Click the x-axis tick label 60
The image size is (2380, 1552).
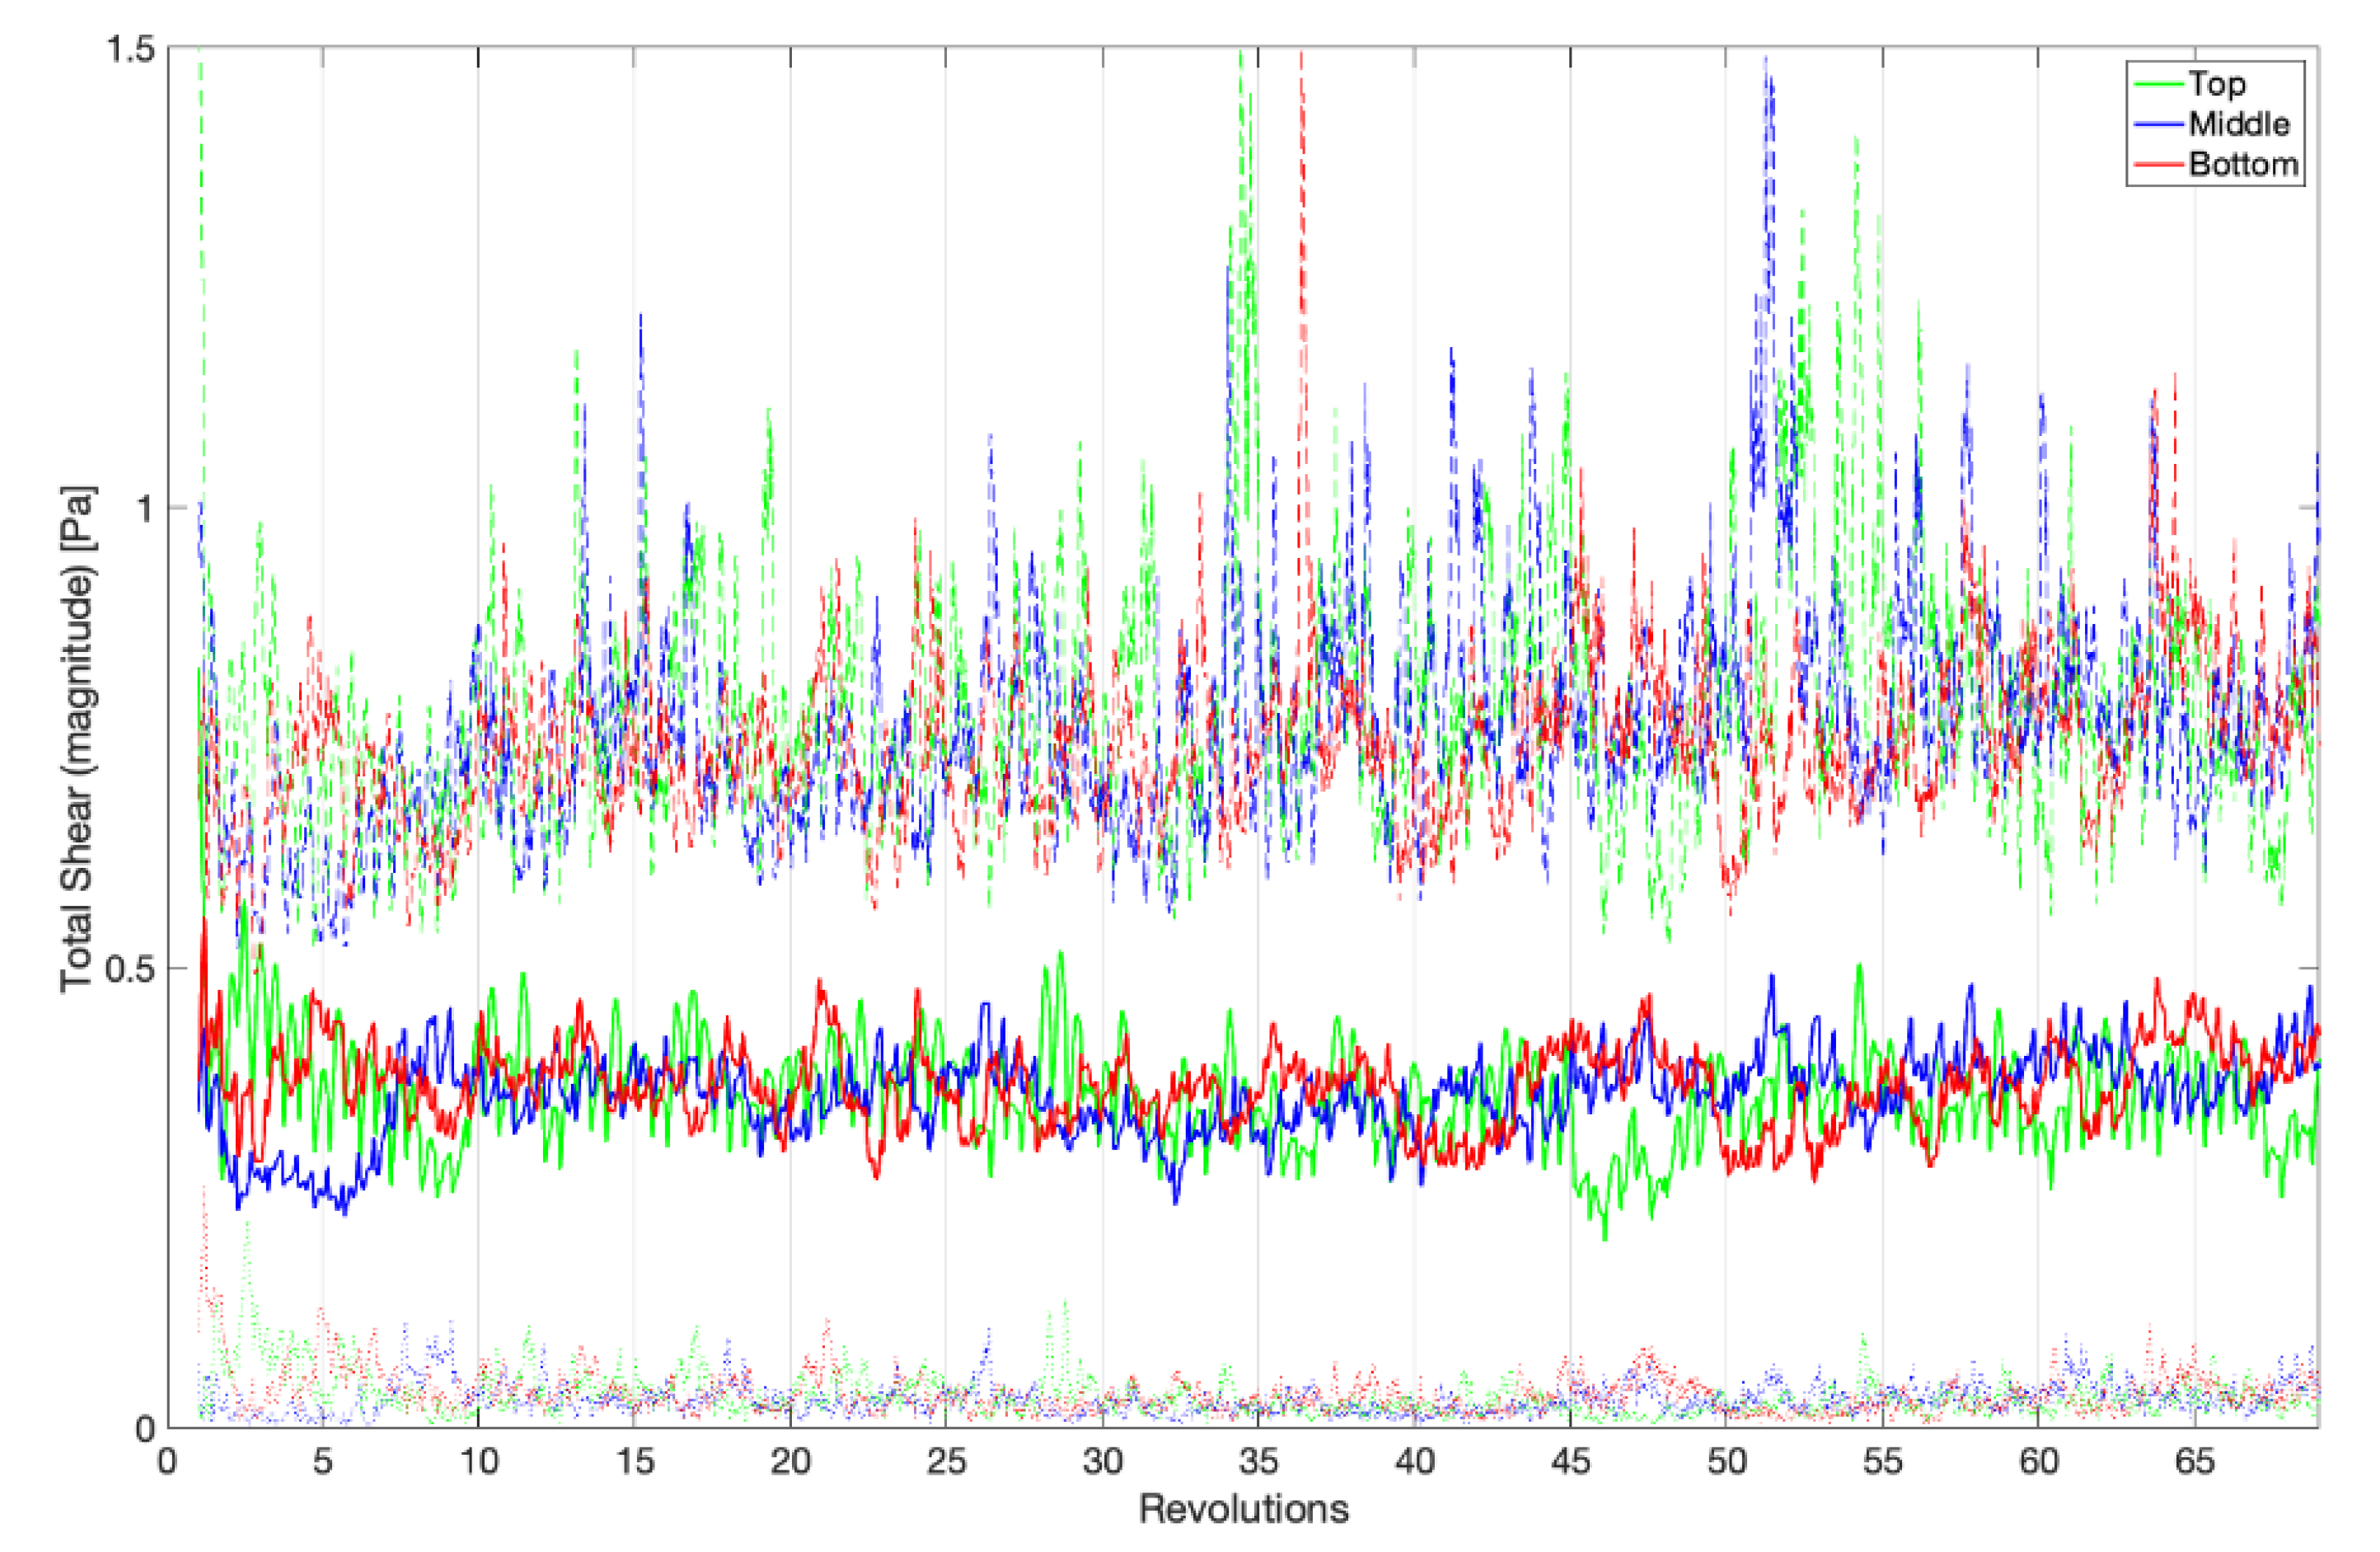pyautogui.click(x=2038, y=1462)
